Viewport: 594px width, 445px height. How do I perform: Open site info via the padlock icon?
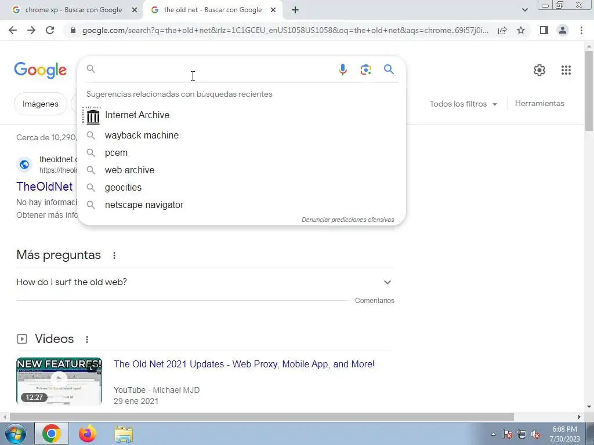click(73, 30)
